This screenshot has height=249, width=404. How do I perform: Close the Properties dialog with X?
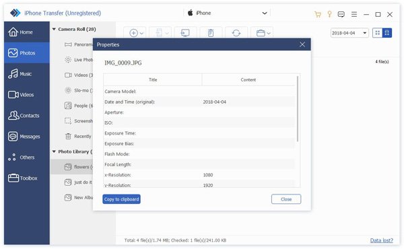(302, 44)
